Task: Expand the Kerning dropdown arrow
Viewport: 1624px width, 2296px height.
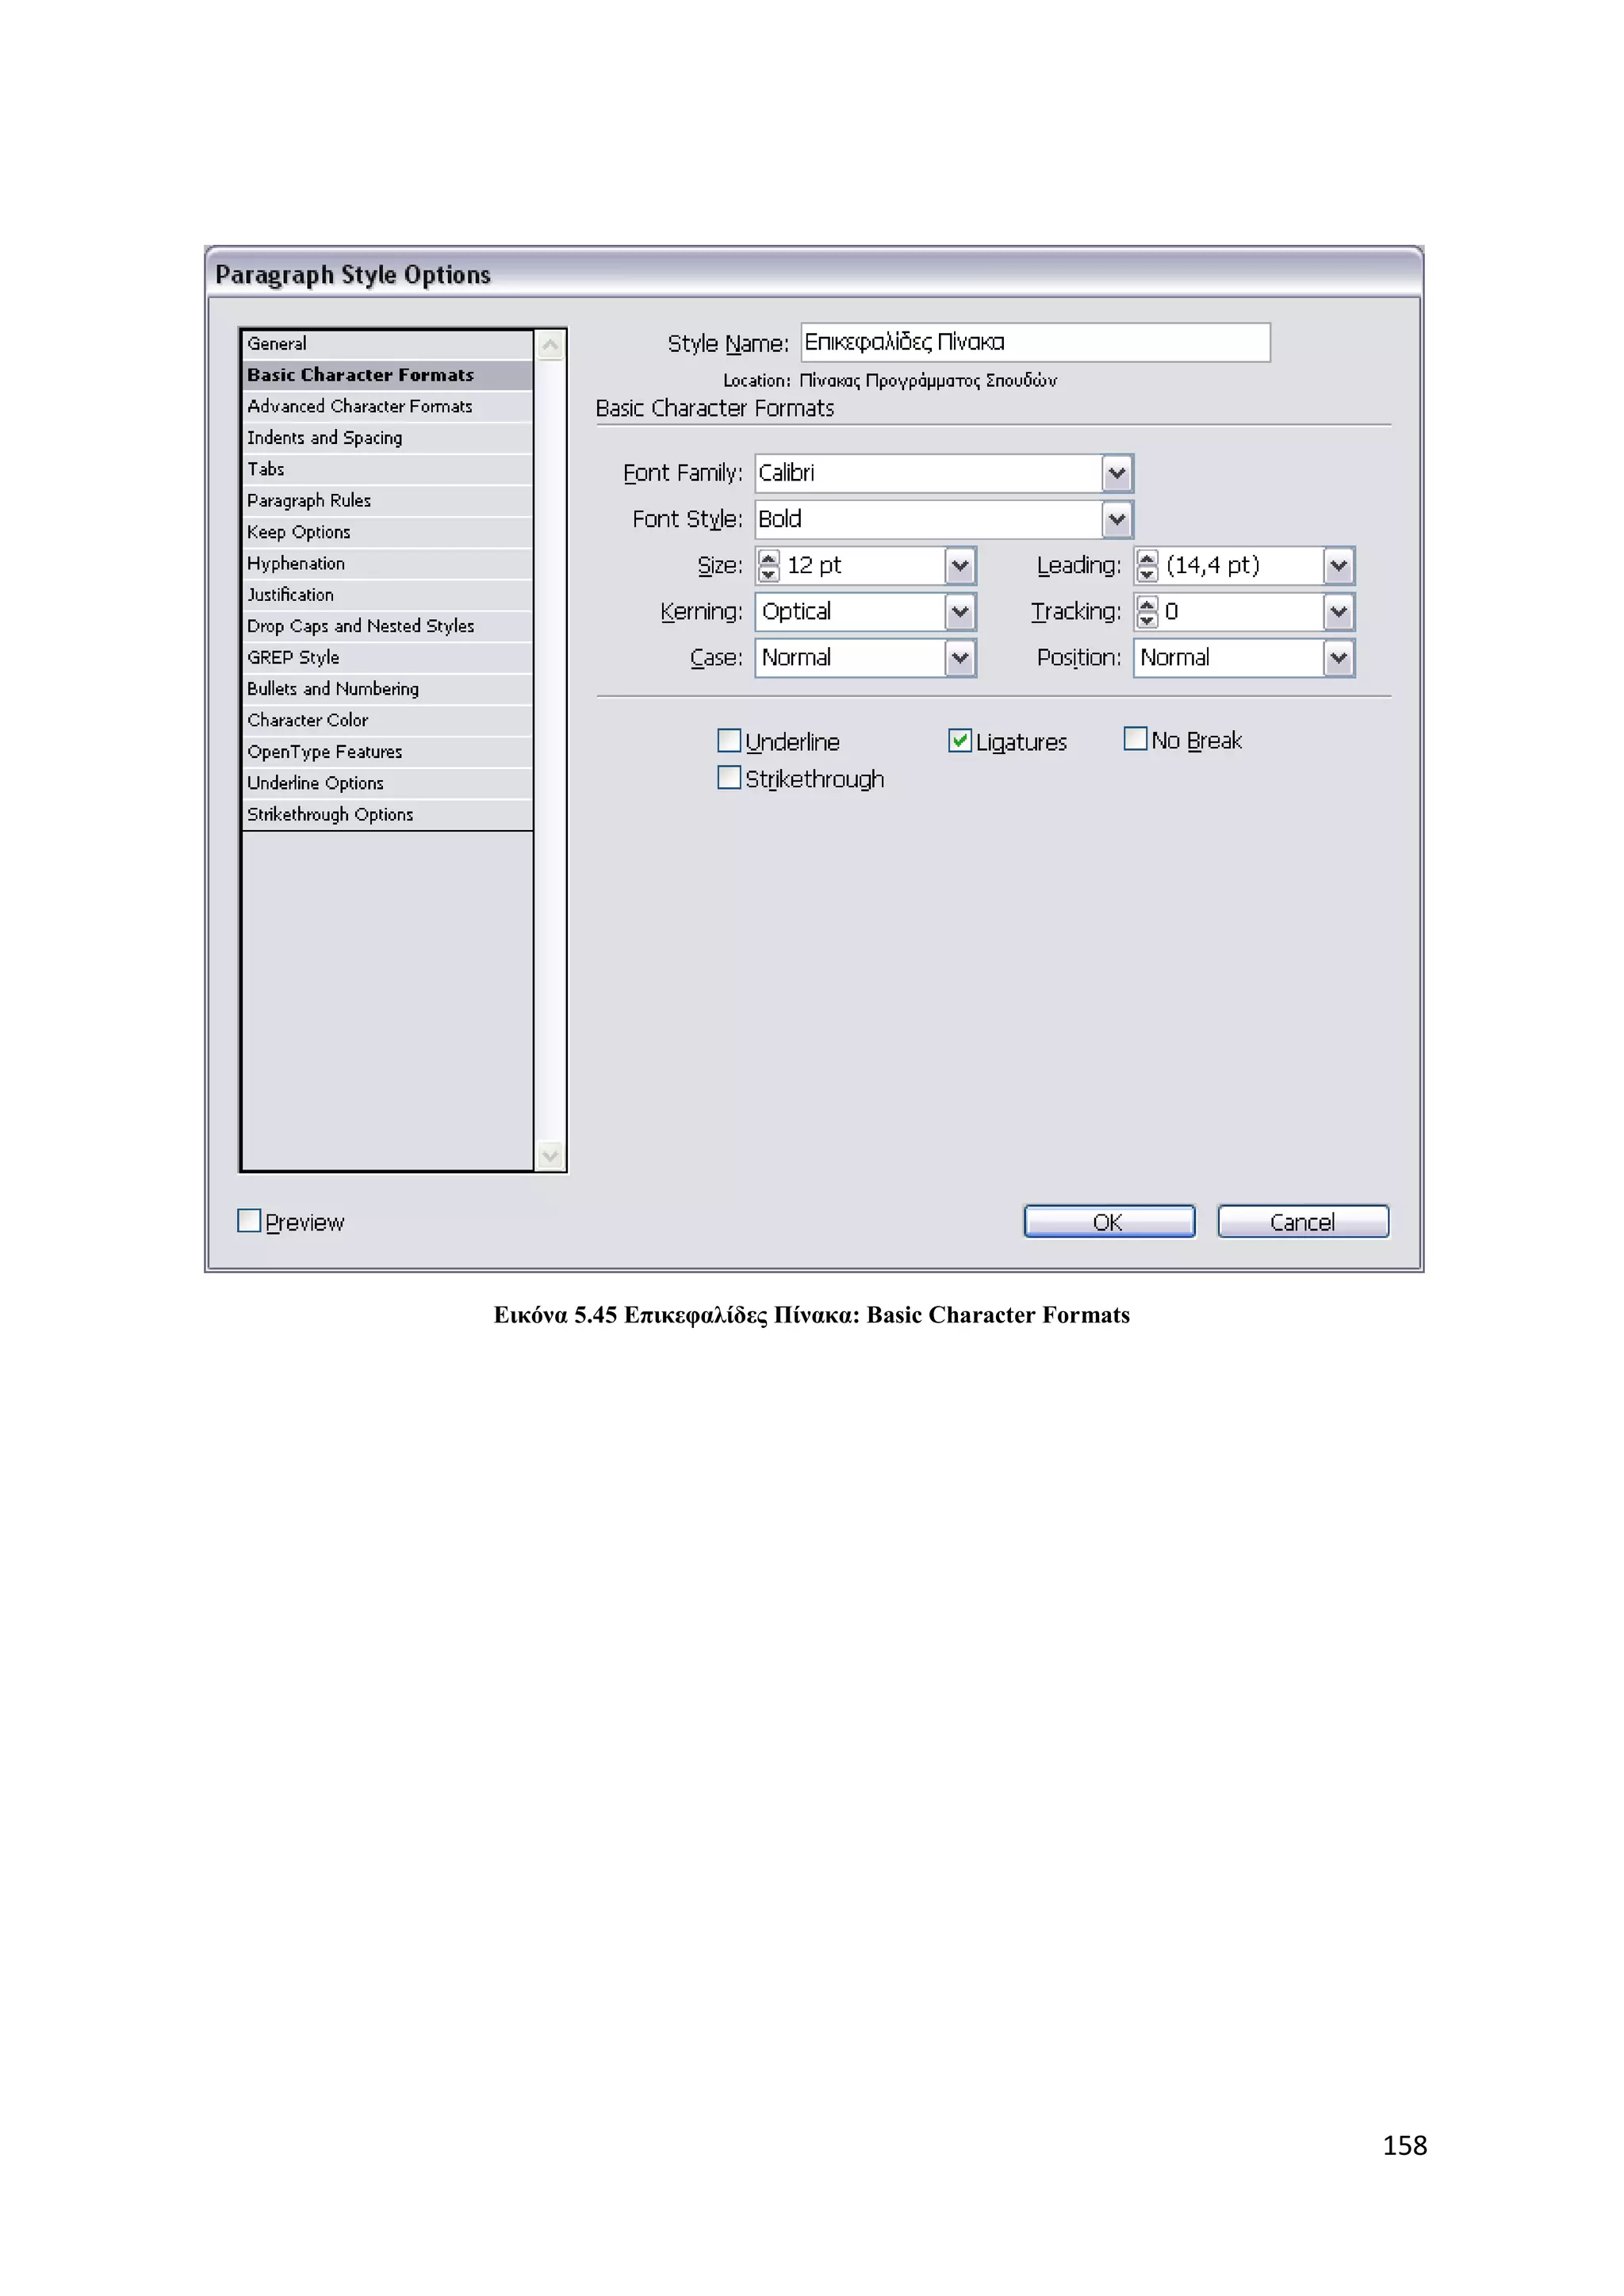Action: [960, 612]
